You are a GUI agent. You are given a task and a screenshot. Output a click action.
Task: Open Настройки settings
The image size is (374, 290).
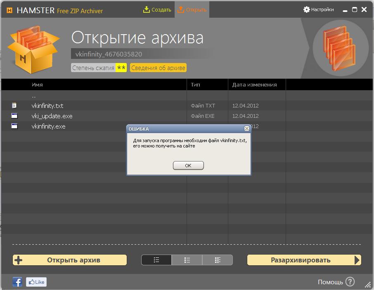click(318, 9)
